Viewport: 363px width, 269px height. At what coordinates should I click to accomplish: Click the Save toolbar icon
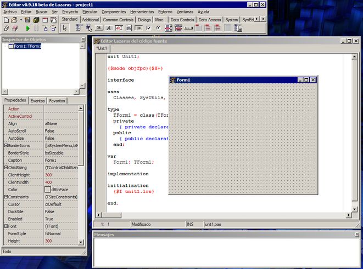click(x=27, y=20)
